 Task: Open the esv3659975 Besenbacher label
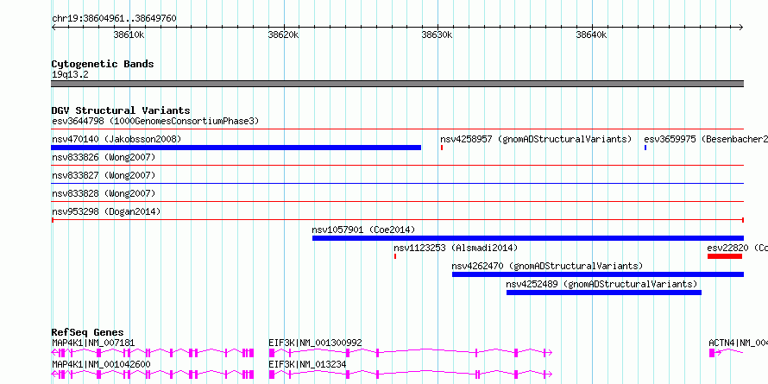(x=706, y=139)
